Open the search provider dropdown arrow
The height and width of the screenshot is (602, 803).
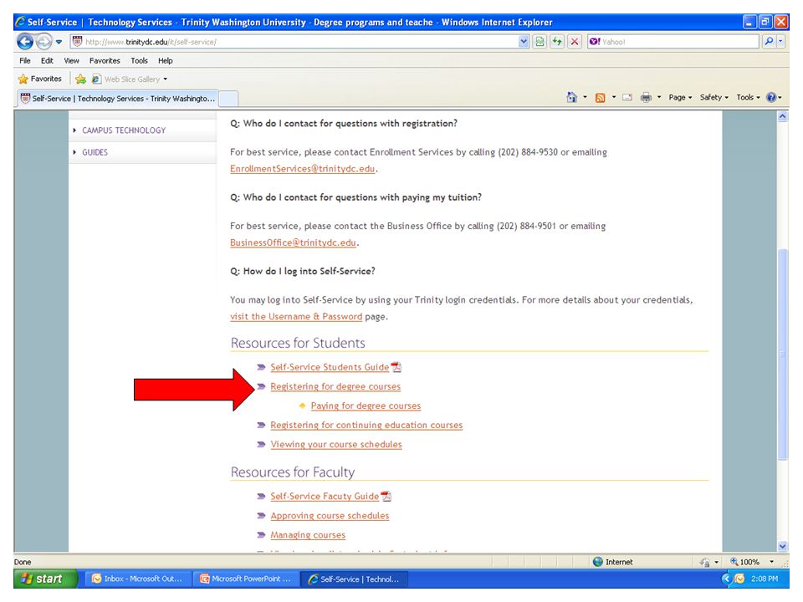point(780,42)
